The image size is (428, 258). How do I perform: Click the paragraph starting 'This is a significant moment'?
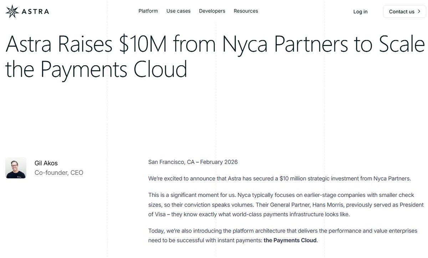[x=286, y=205]
